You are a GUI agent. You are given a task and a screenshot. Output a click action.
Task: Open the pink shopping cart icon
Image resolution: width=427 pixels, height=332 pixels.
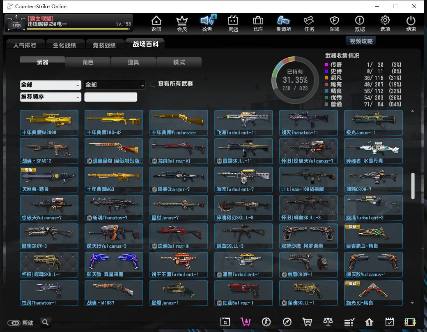pos(246,322)
